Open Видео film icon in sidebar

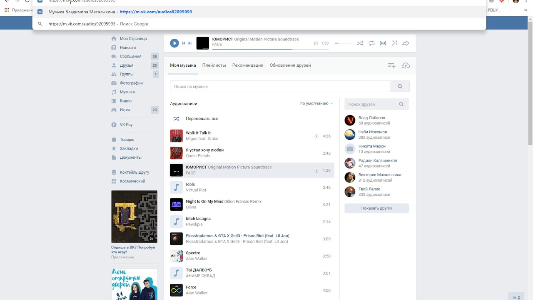[x=114, y=101]
